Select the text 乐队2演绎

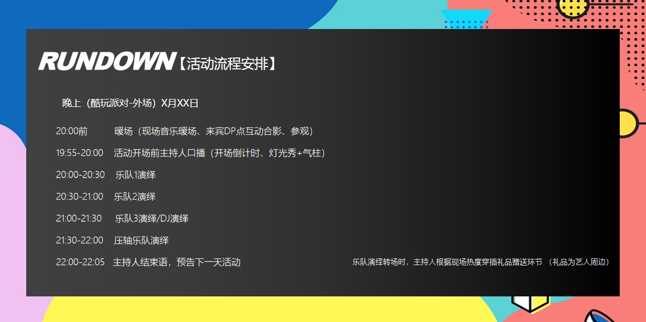pos(135,197)
